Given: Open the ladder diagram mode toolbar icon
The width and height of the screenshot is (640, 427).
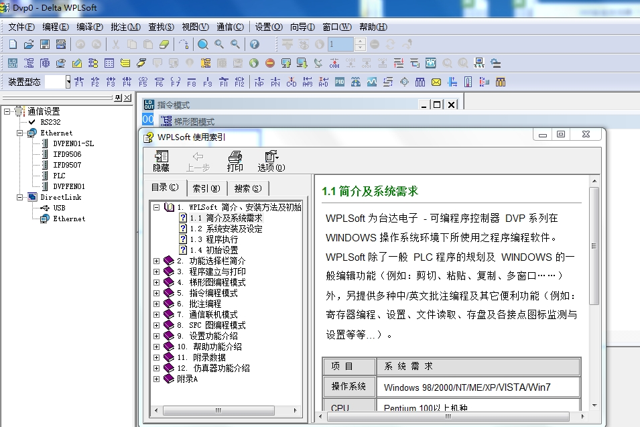Looking at the screenshot, I should click(x=29, y=63).
